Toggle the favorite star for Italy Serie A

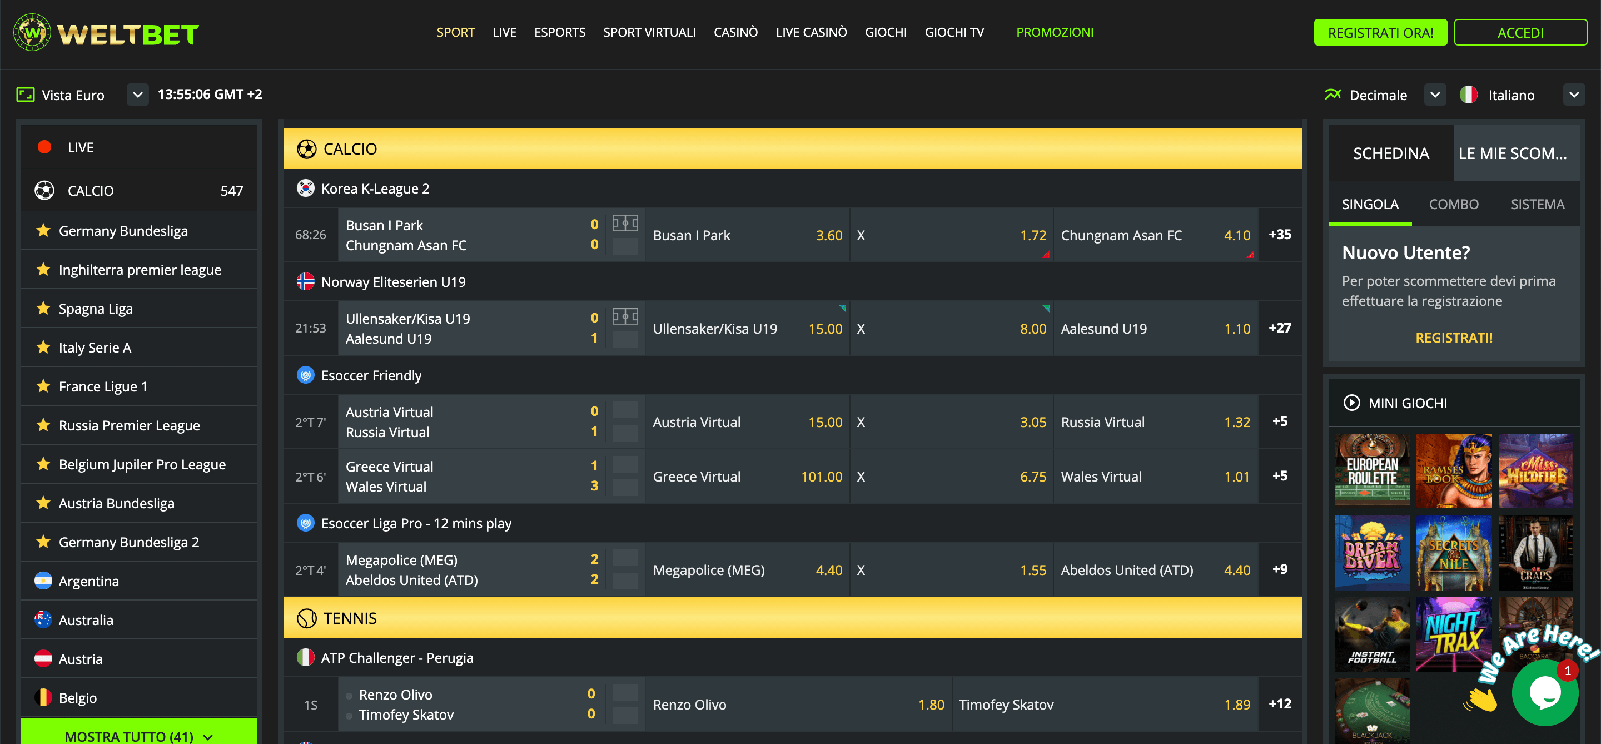42,347
